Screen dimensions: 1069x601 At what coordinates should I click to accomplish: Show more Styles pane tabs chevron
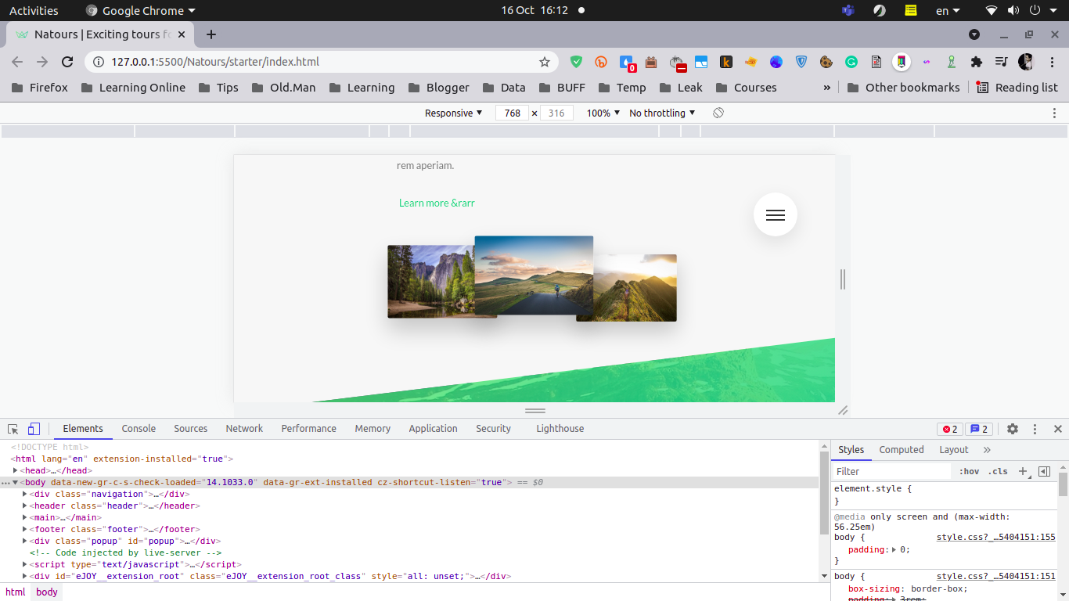(x=987, y=450)
